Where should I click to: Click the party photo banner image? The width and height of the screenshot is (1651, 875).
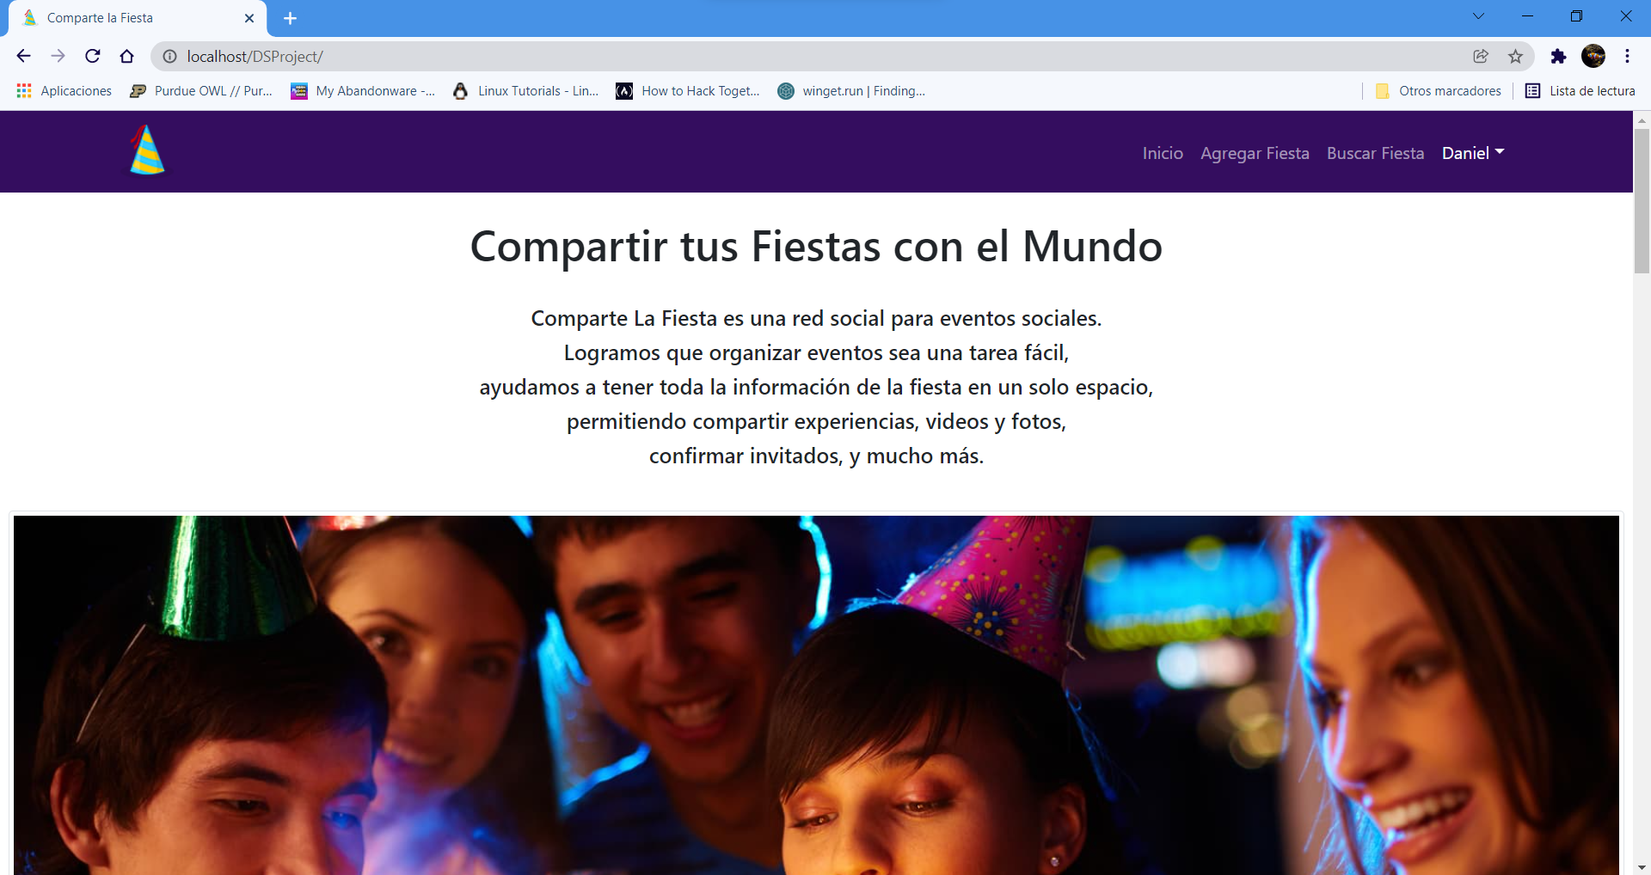click(x=816, y=694)
